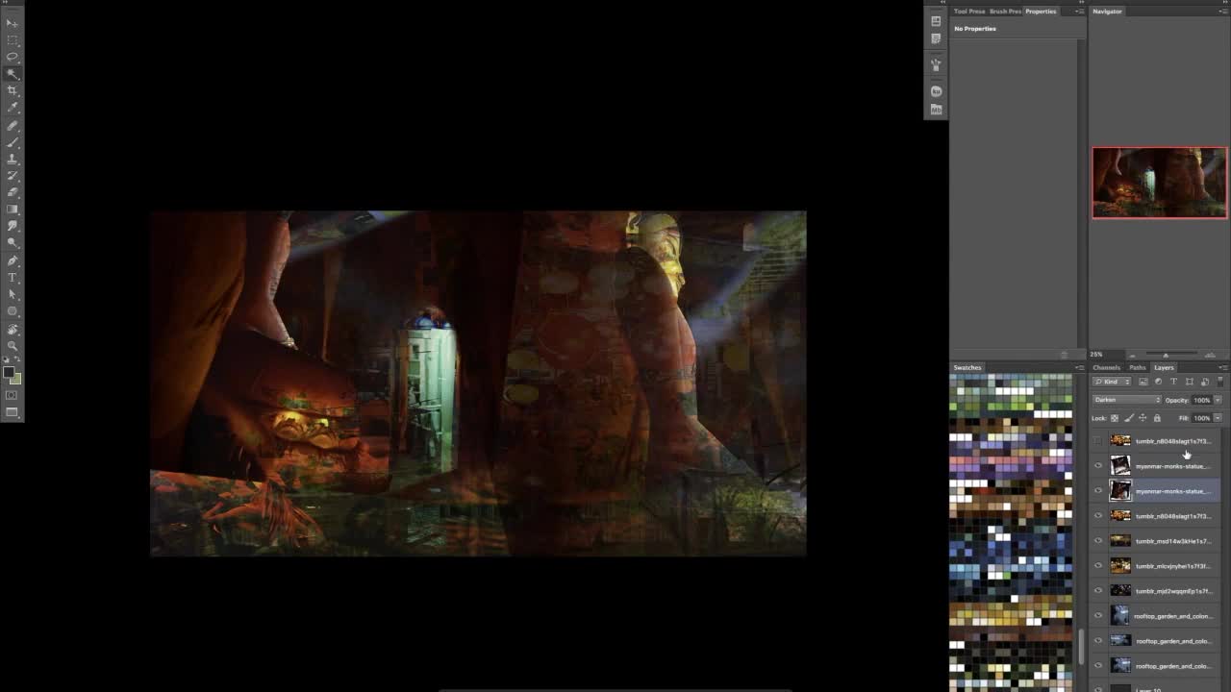Lock image pixels of layer

1129,418
